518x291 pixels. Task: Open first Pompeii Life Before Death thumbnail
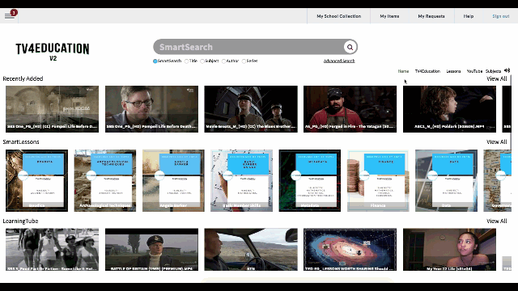click(x=52, y=109)
